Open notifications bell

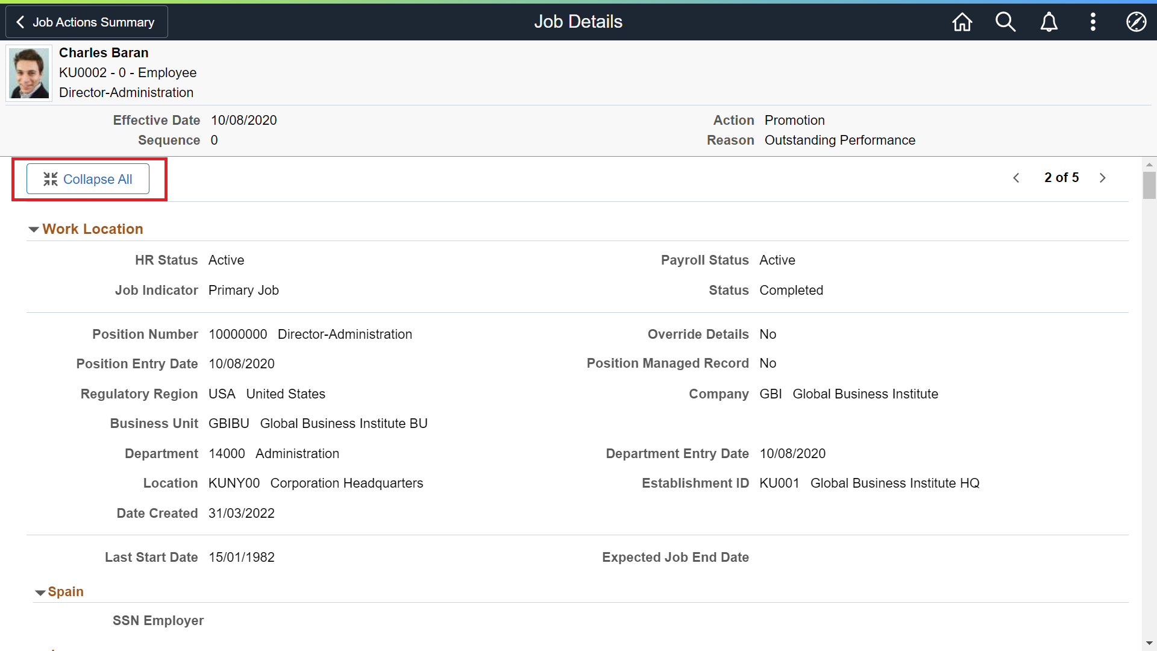1049,22
